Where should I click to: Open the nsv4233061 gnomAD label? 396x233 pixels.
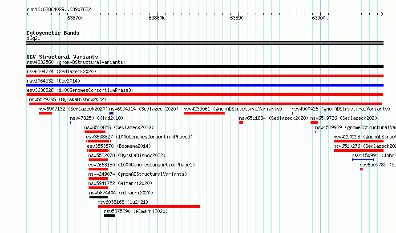(233, 109)
